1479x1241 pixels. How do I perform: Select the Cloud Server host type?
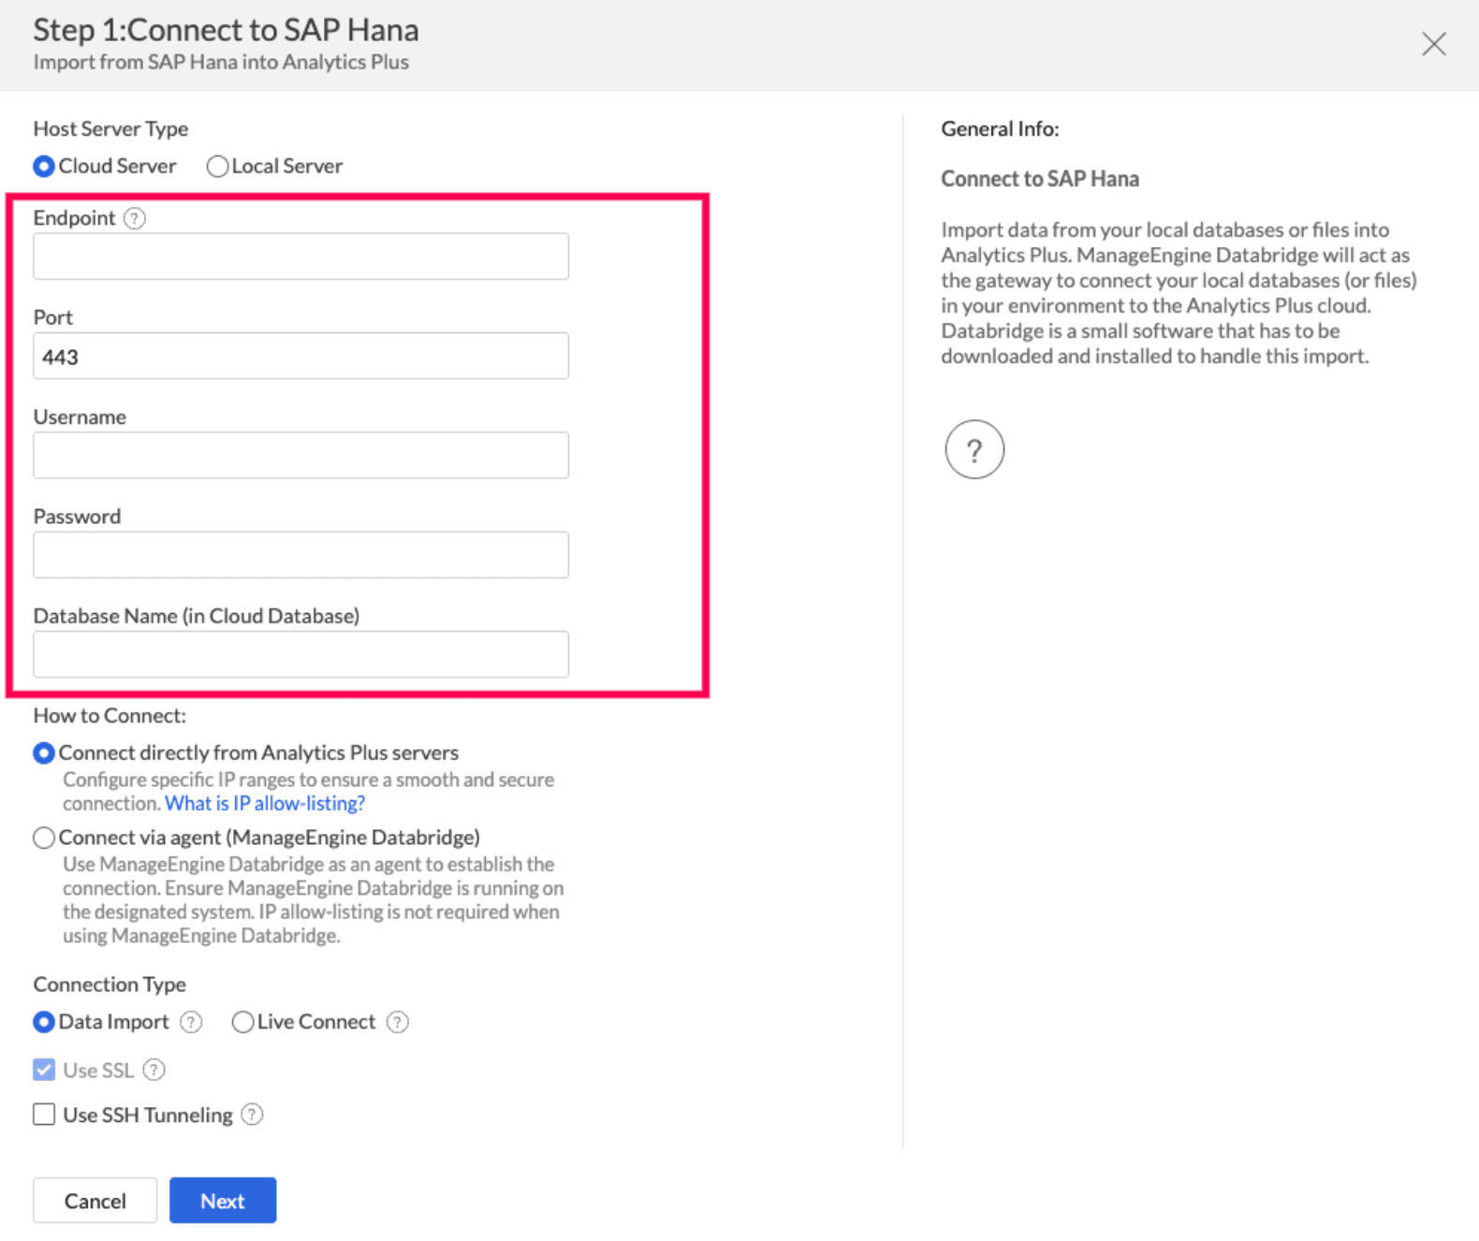point(44,167)
